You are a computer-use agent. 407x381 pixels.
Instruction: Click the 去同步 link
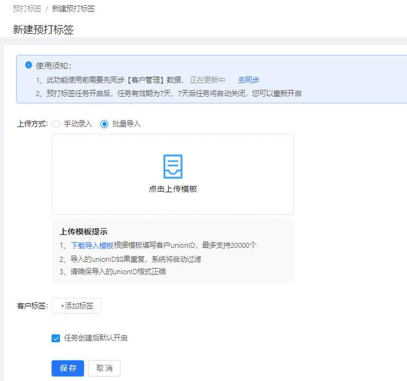[x=249, y=80]
